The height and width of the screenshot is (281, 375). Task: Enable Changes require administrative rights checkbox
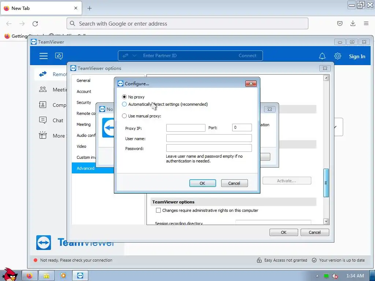(158, 210)
